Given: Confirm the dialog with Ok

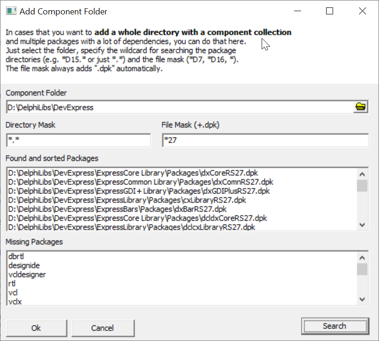Looking at the screenshot, I should coord(36,328).
